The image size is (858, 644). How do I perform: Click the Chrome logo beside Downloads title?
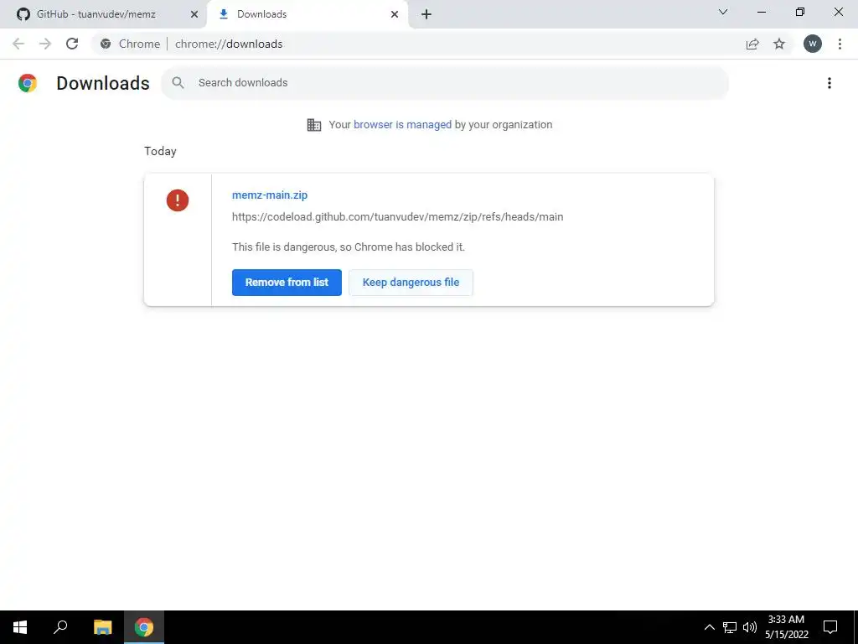pyautogui.click(x=28, y=83)
